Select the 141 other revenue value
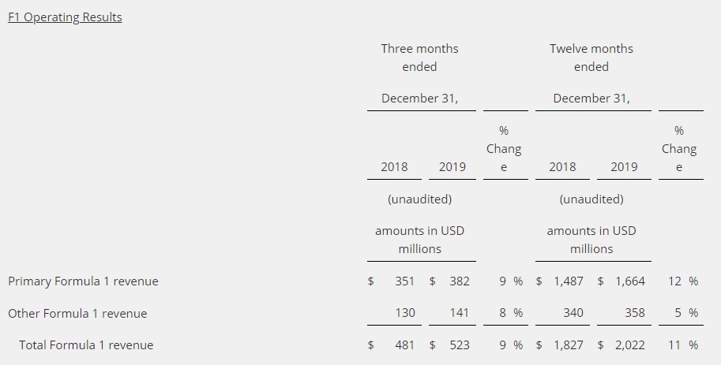This screenshot has height=365, width=721. pos(459,313)
